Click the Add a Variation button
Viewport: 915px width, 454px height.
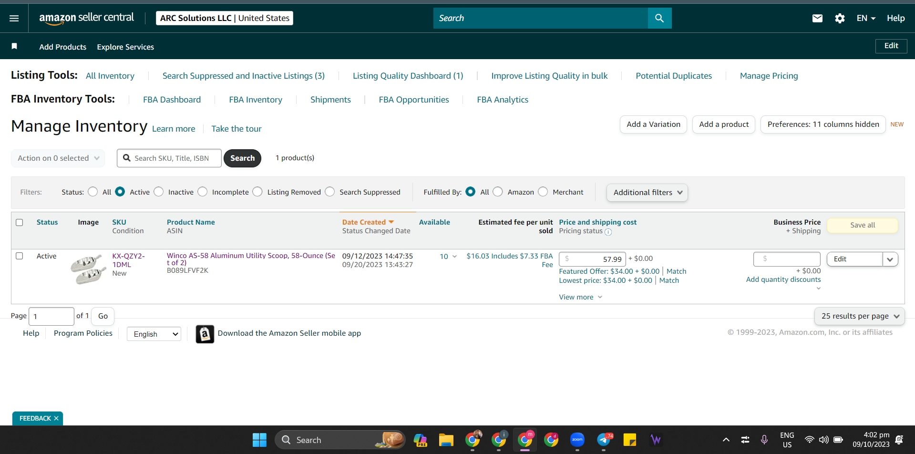click(x=653, y=124)
